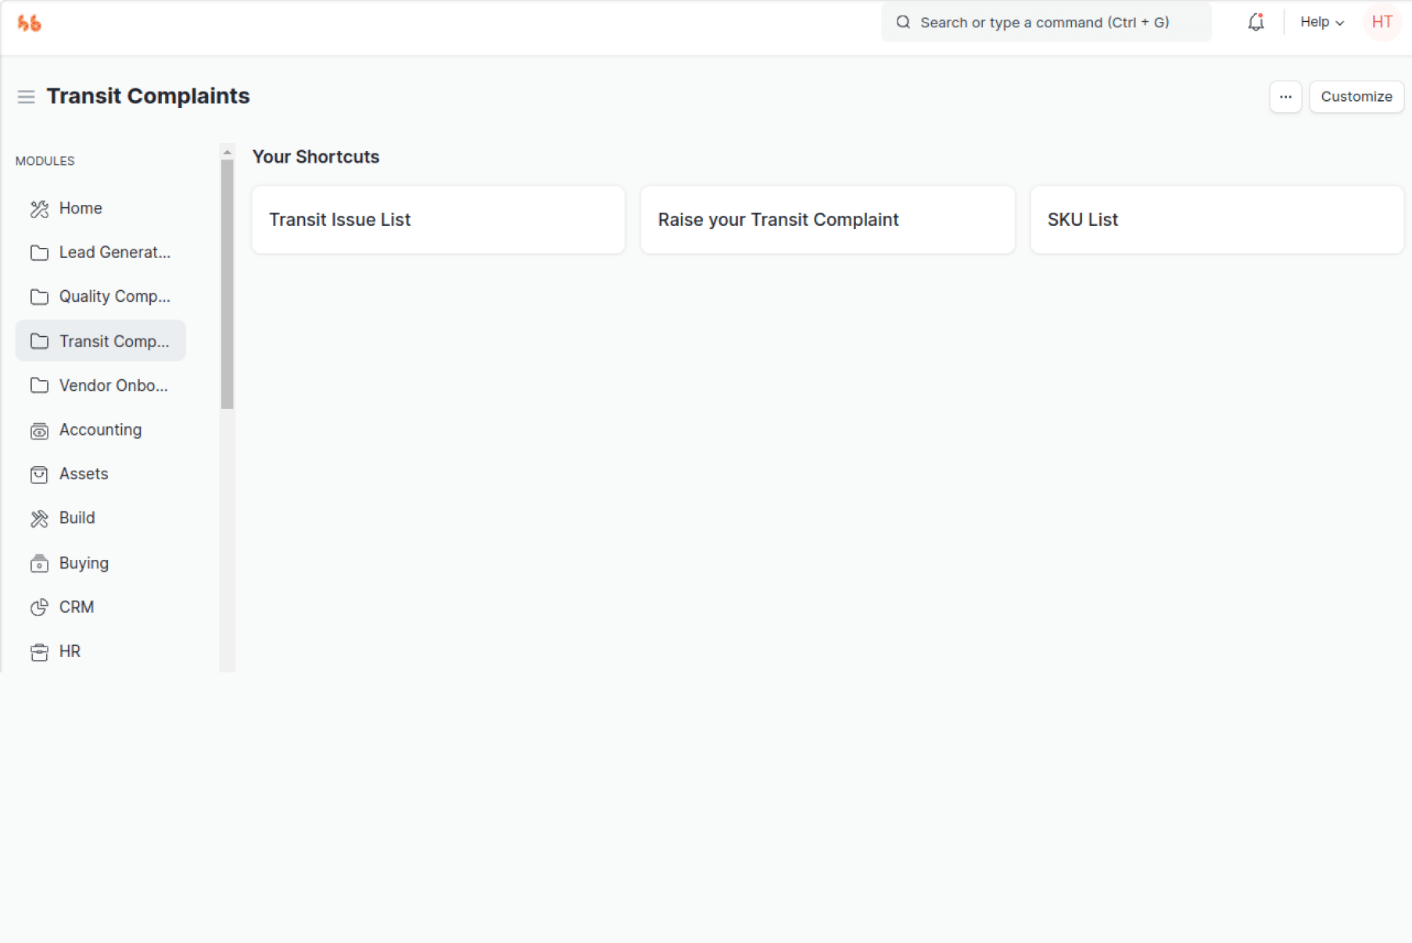Image resolution: width=1412 pixels, height=943 pixels.
Task: Click the Home module tools icon
Action: click(x=39, y=209)
